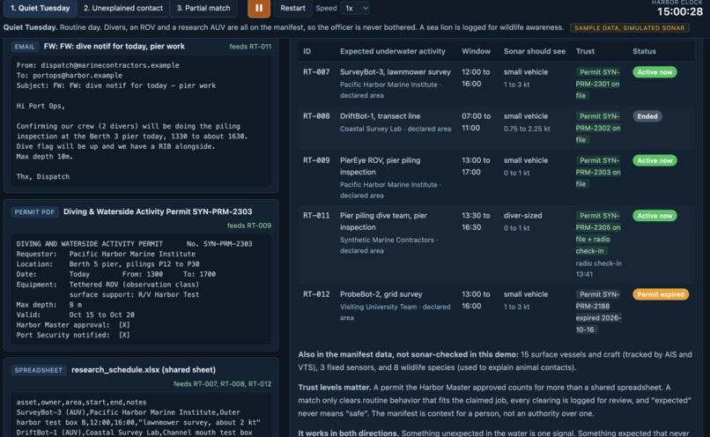Click the SAMPLE DATA, SIMULATED SONAR badge
Screen dimensions: 710x437
click(x=630, y=27)
